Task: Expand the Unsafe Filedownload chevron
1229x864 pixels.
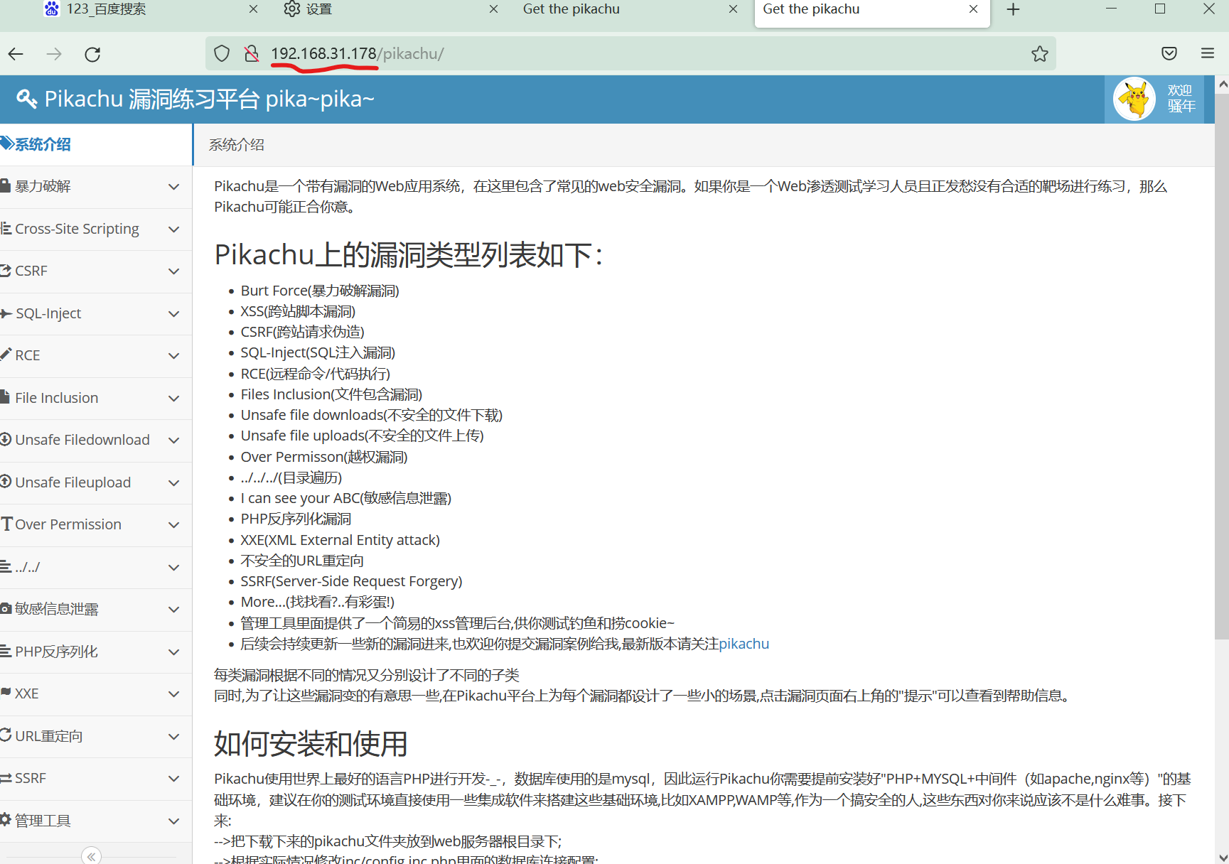Action: (x=173, y=441)
